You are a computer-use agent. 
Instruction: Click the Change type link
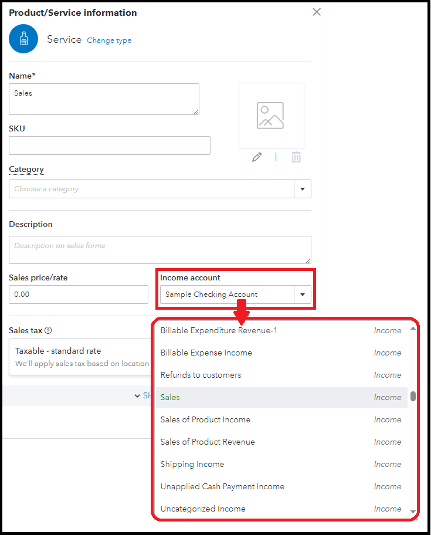click(x=109, y=40)
